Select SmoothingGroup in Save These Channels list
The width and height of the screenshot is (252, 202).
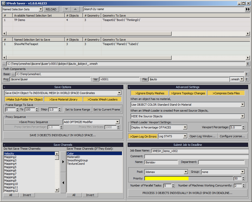point(77,160)
